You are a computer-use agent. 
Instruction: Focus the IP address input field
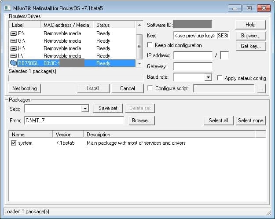tap(193, 55)
